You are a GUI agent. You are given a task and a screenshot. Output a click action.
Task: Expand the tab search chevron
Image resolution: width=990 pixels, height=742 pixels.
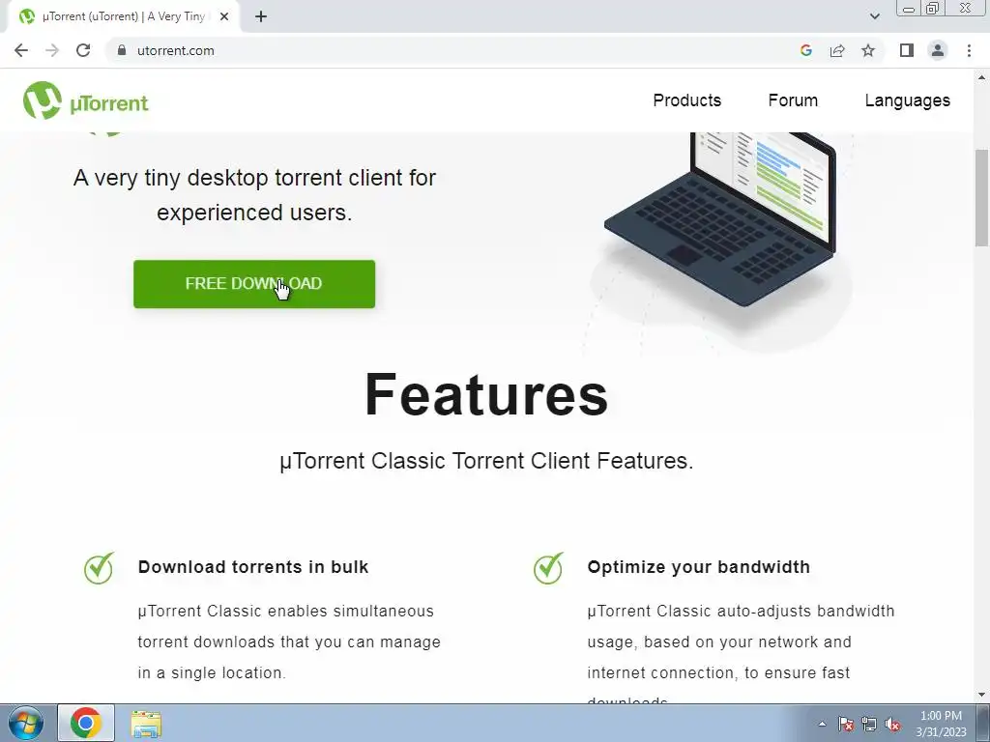pos(874,16)
